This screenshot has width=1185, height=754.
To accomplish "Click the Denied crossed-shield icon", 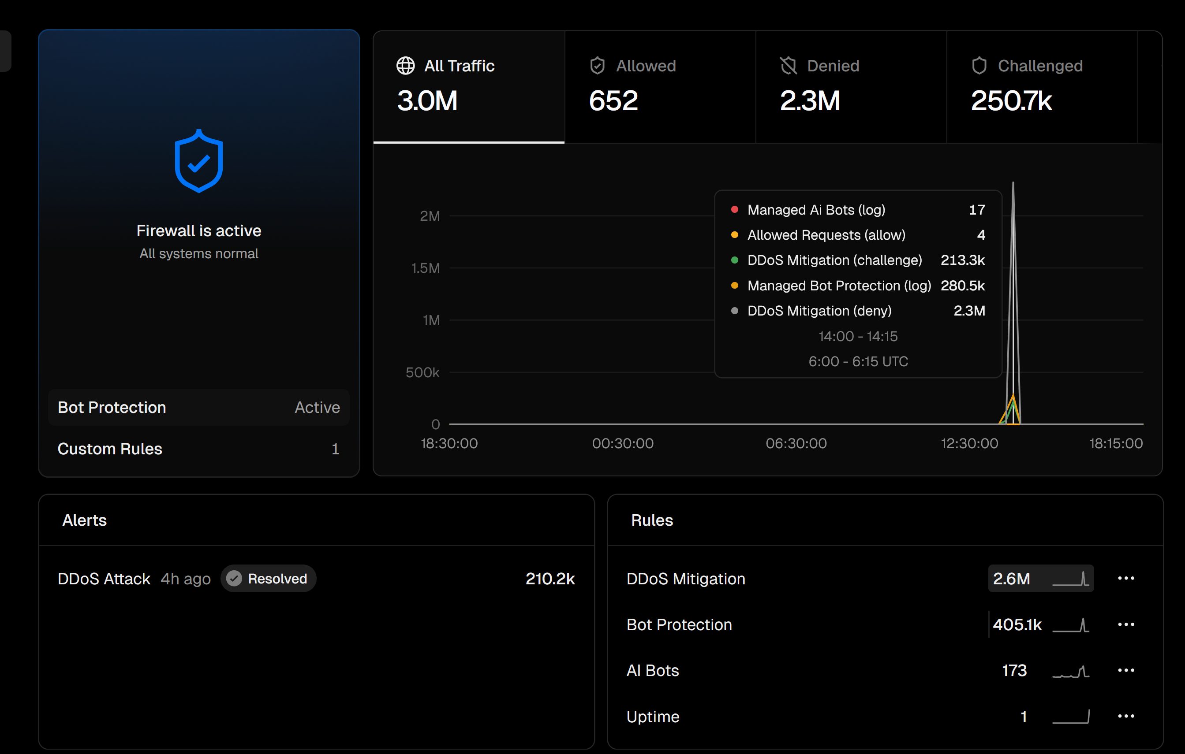I will [789, 65].
